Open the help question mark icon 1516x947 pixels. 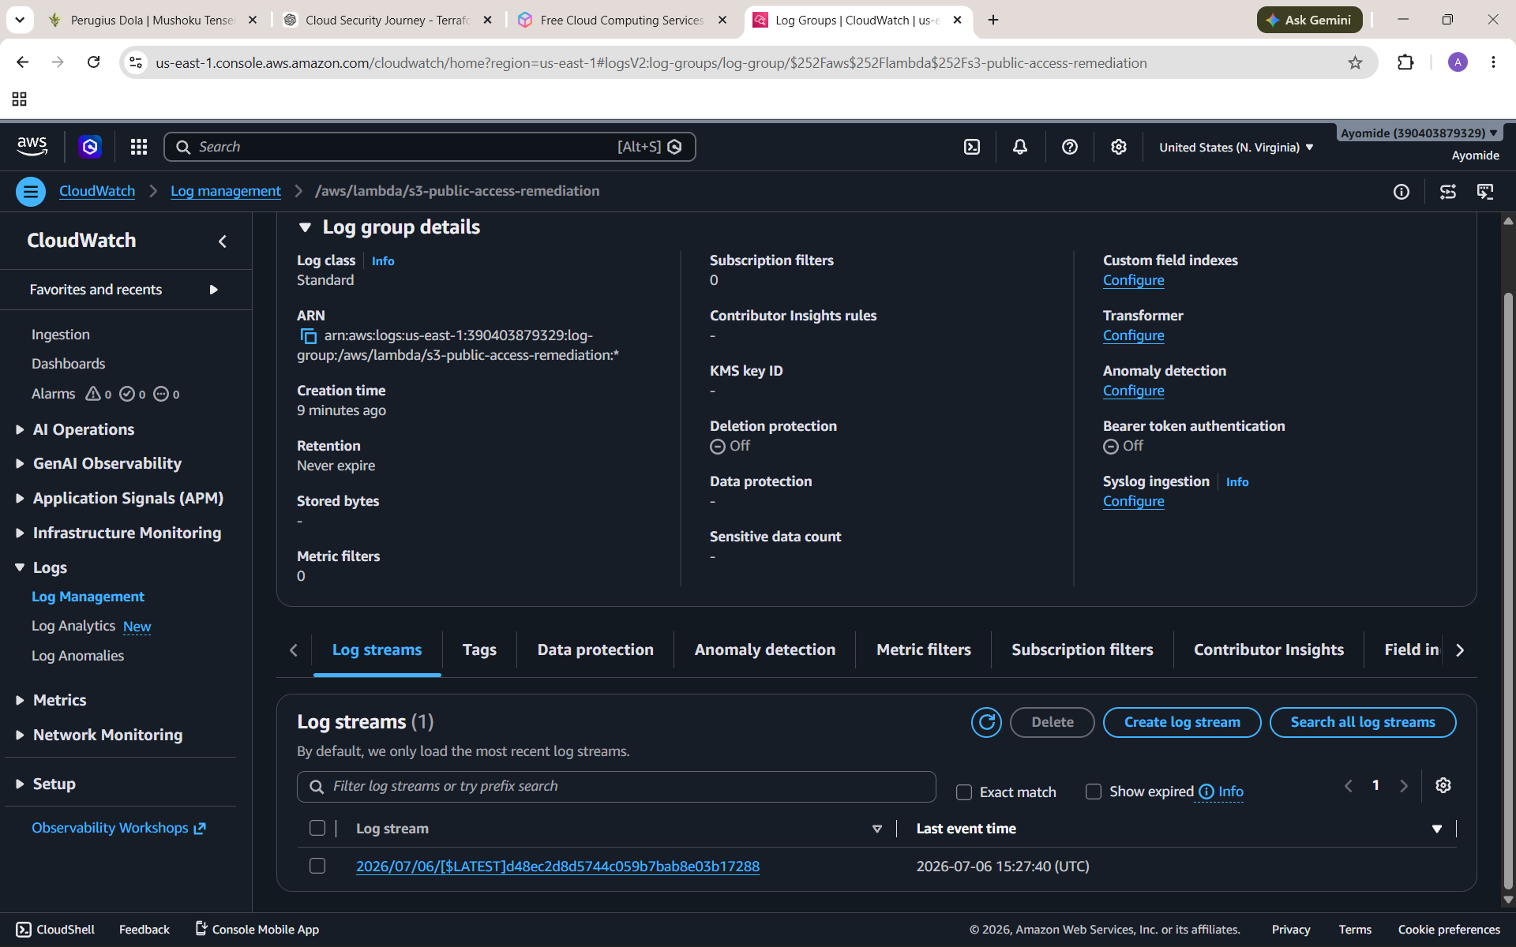[x=1070, y=147]
